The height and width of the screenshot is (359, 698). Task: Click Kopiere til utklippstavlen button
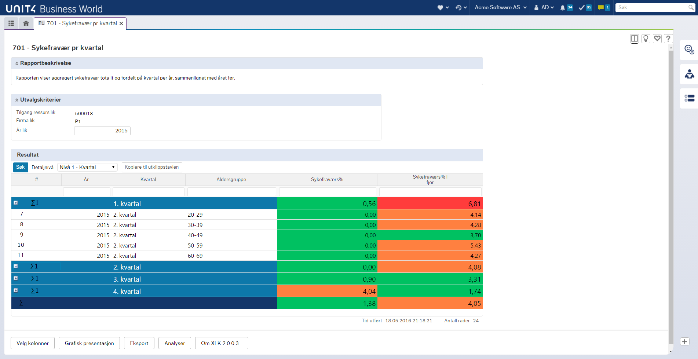152,167
